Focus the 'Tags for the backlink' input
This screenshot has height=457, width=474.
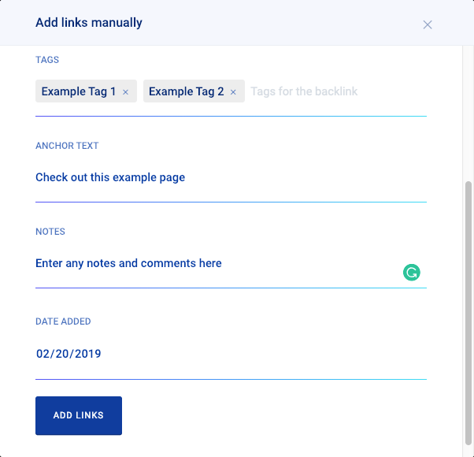pos(331,91)
